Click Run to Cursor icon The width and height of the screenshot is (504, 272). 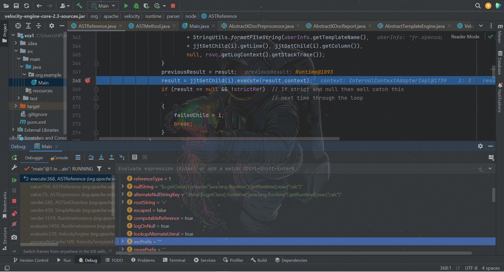coord(122,157)
